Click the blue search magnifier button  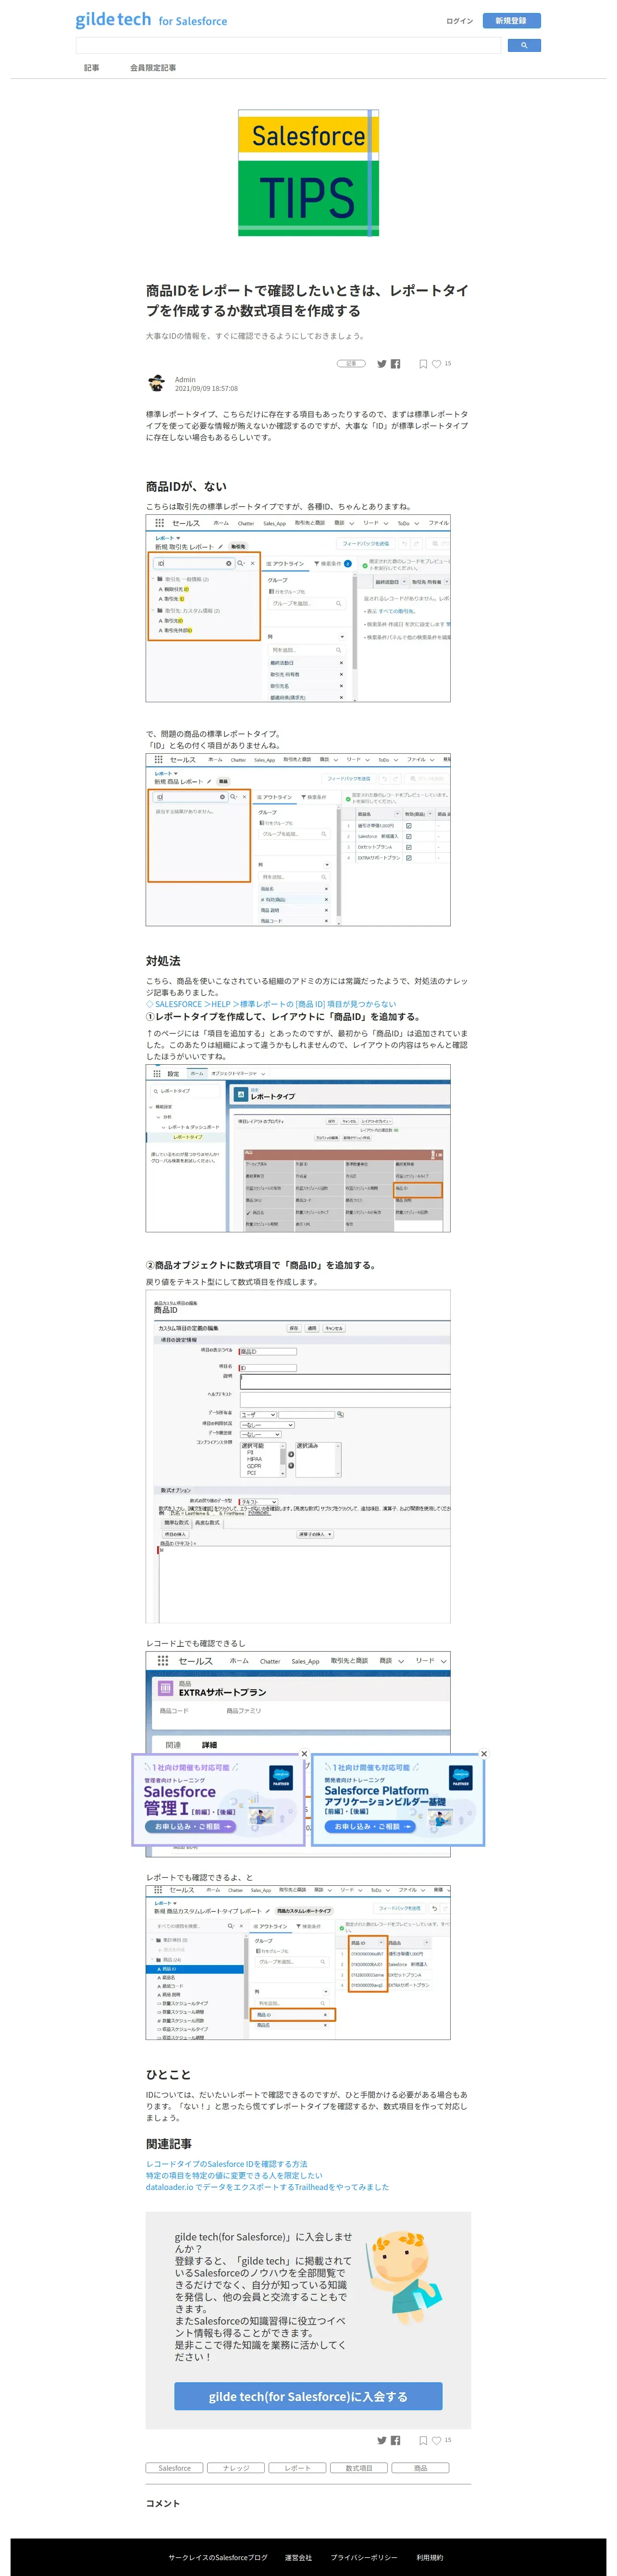(524, 45)
